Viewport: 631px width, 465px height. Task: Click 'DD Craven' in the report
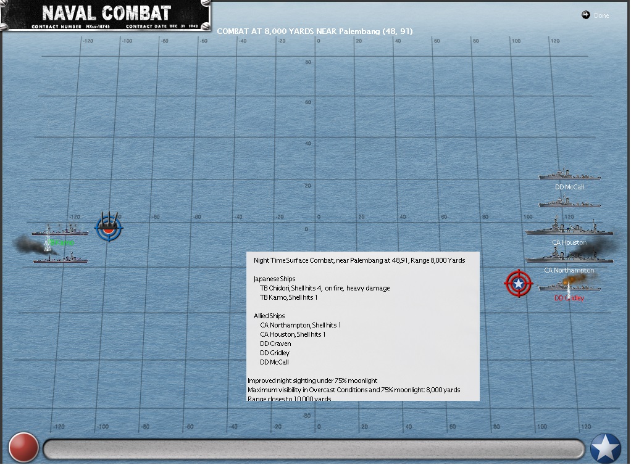click(x=275, y=344)
